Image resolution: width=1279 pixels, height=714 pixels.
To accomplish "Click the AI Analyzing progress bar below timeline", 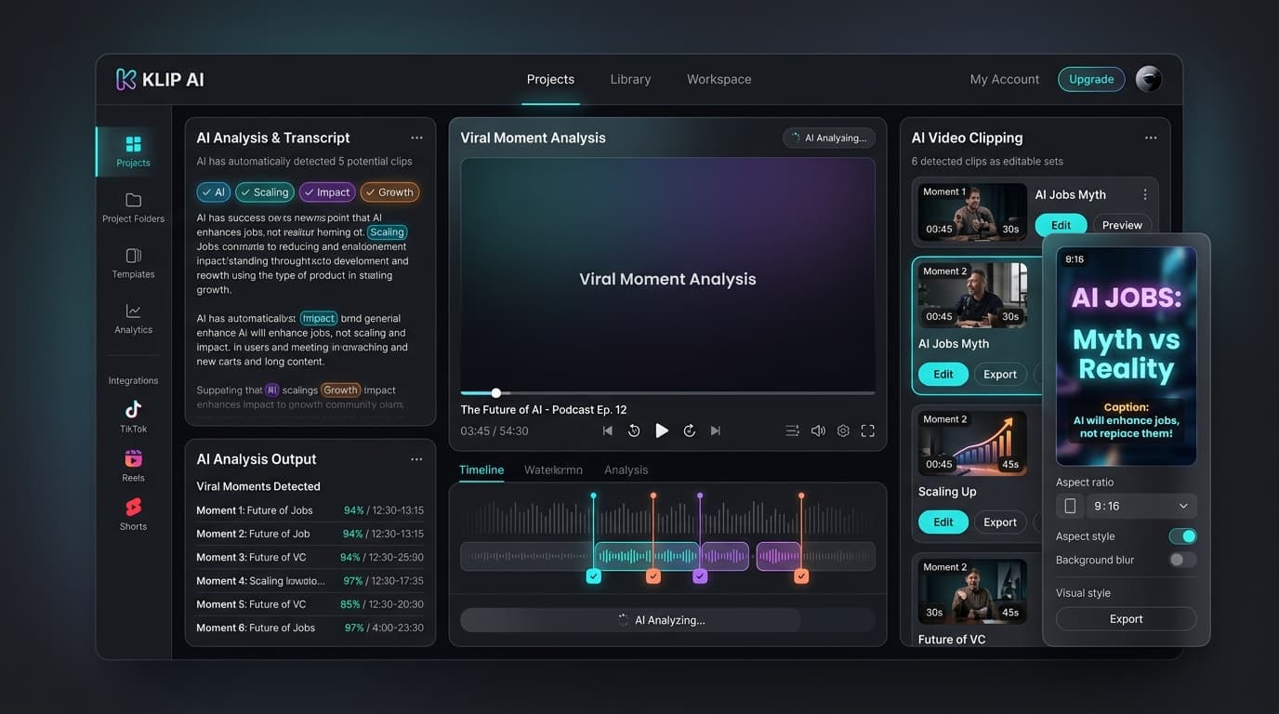I will [x=667, y=620].
